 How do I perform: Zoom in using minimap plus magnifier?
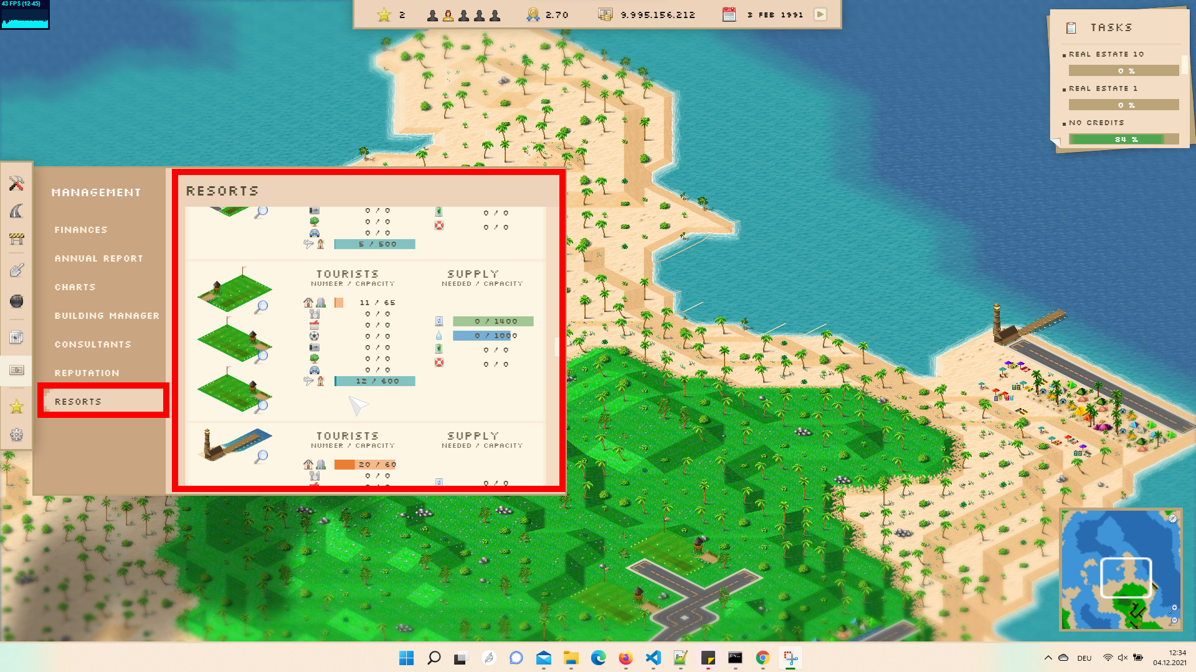(x=1174, y=608)
